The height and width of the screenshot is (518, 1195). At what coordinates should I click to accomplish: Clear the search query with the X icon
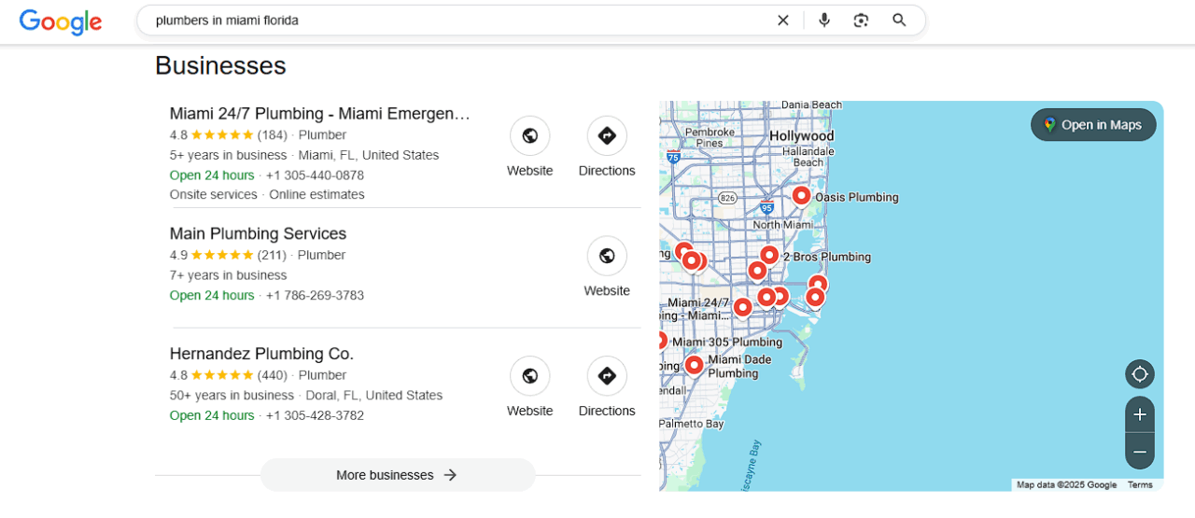point(782,21)
